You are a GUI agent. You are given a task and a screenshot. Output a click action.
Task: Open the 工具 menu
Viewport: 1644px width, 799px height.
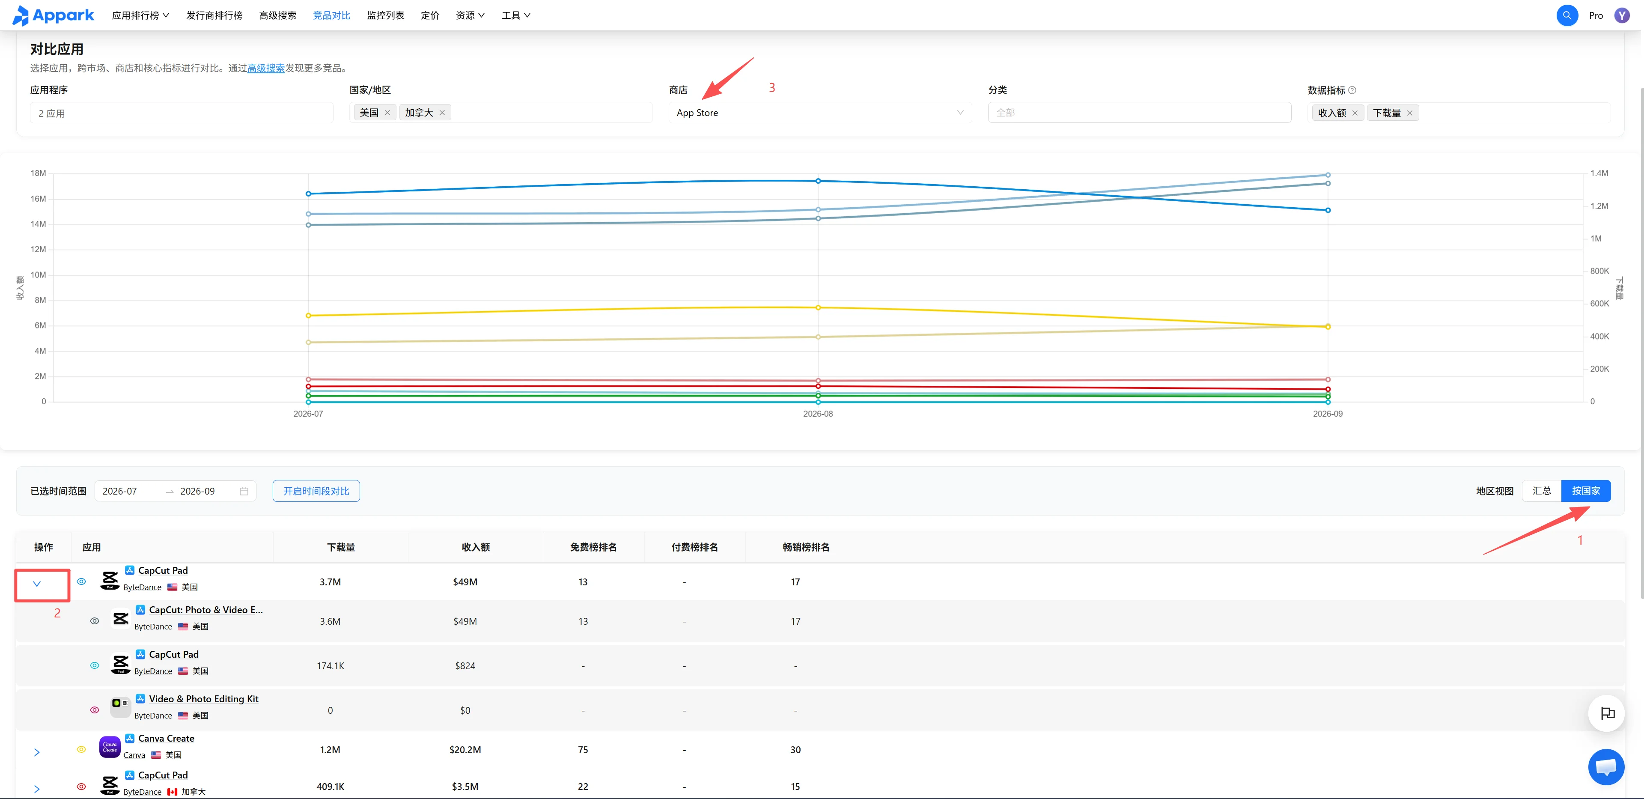516,15
